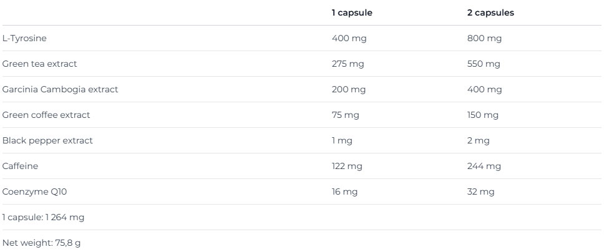Click the 550 mg value
604x252 pixels.
484,64
